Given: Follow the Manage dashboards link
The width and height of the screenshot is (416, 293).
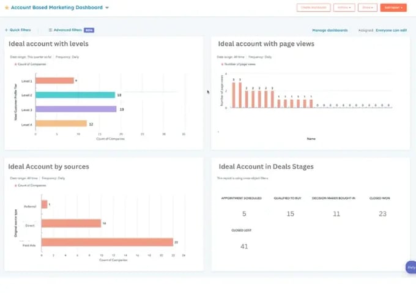Looking at the screenshot, I should [330, 30].
